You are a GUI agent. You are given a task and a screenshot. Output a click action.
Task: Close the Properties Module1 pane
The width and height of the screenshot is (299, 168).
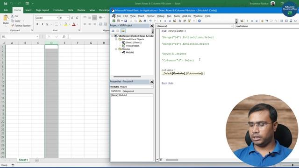[x=151, y=82]
